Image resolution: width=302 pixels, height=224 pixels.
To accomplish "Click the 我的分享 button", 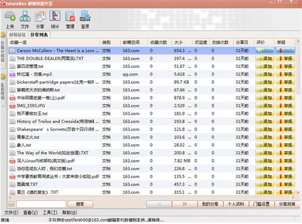I will tap(210, 204).
